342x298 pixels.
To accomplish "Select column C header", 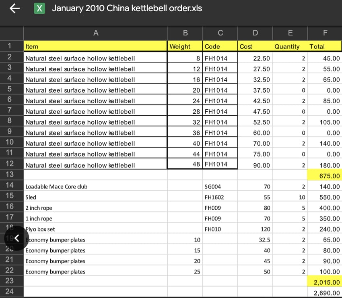I will coord(220,33).
